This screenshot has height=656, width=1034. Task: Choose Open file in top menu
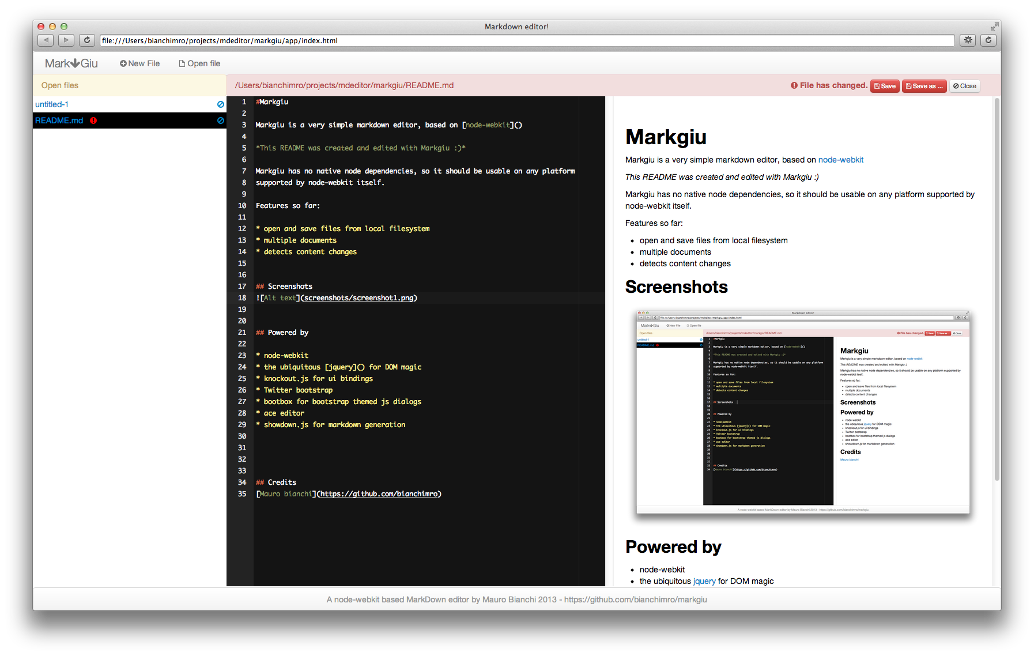pos(199,63)
